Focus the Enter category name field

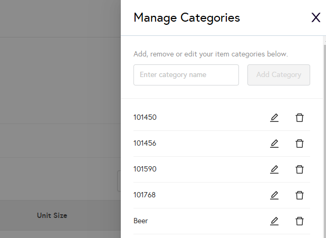point(186,75)
